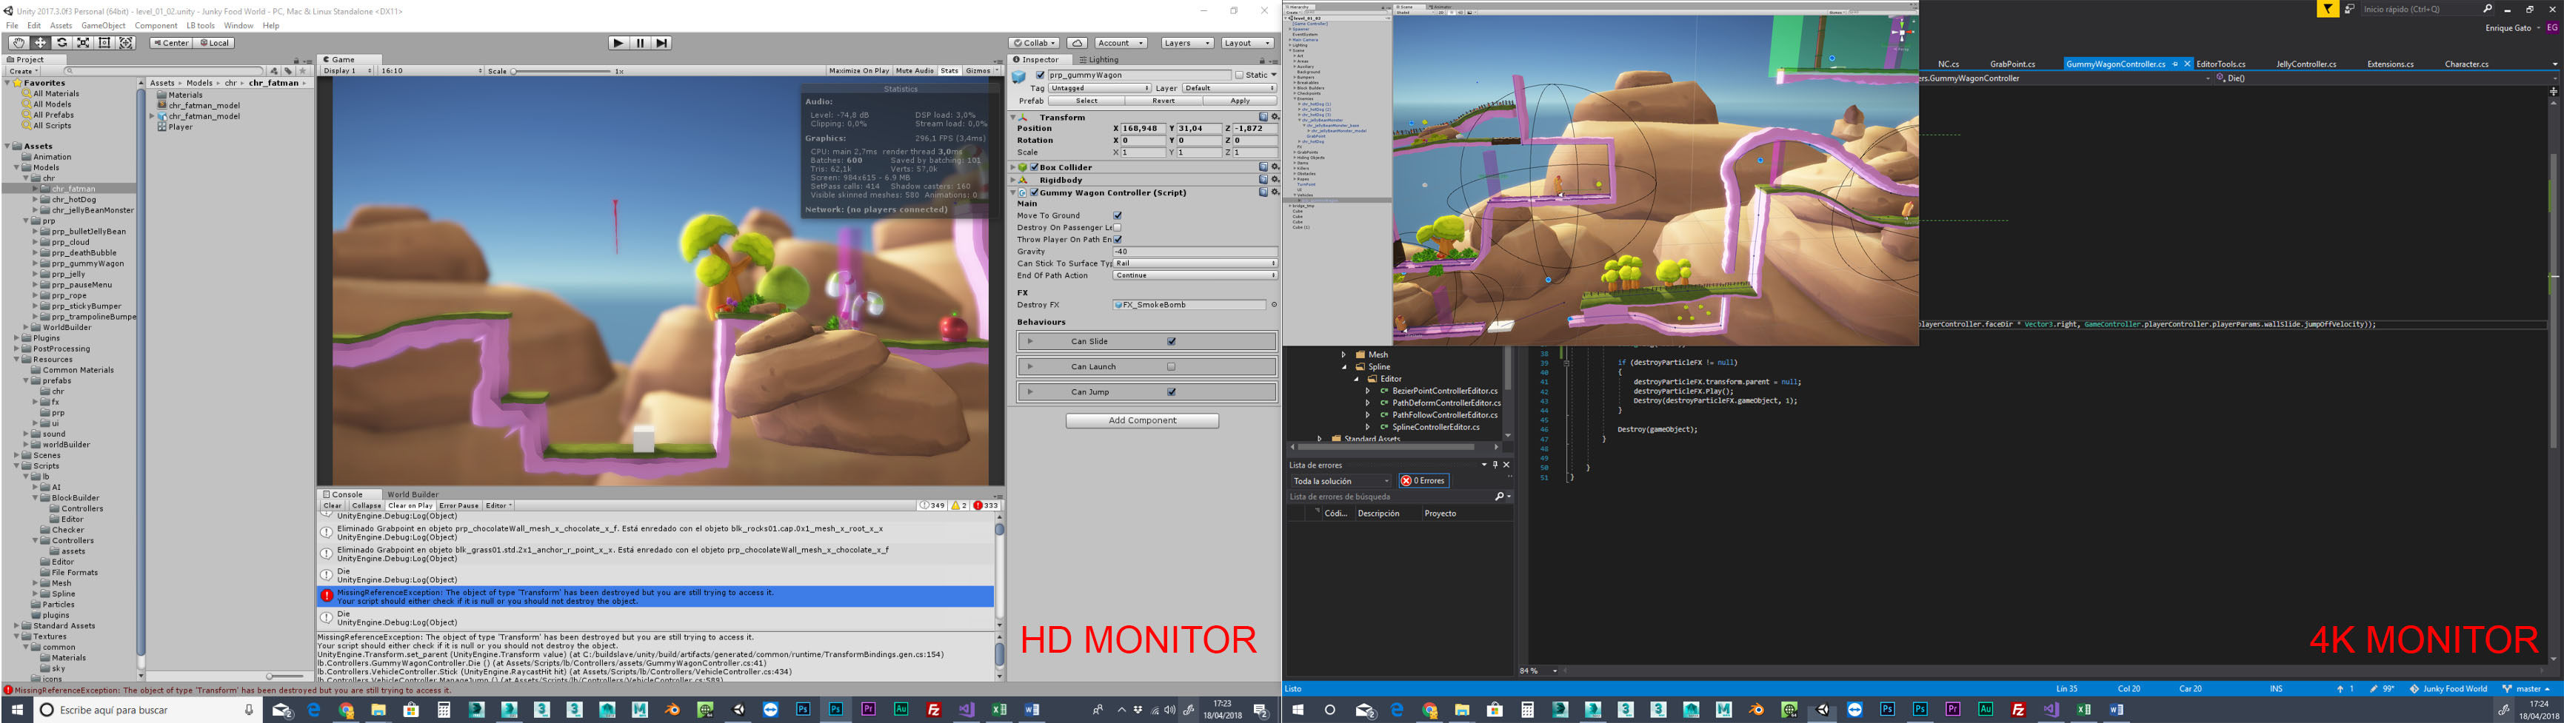Click the Add Component button

click(1143, 420)
